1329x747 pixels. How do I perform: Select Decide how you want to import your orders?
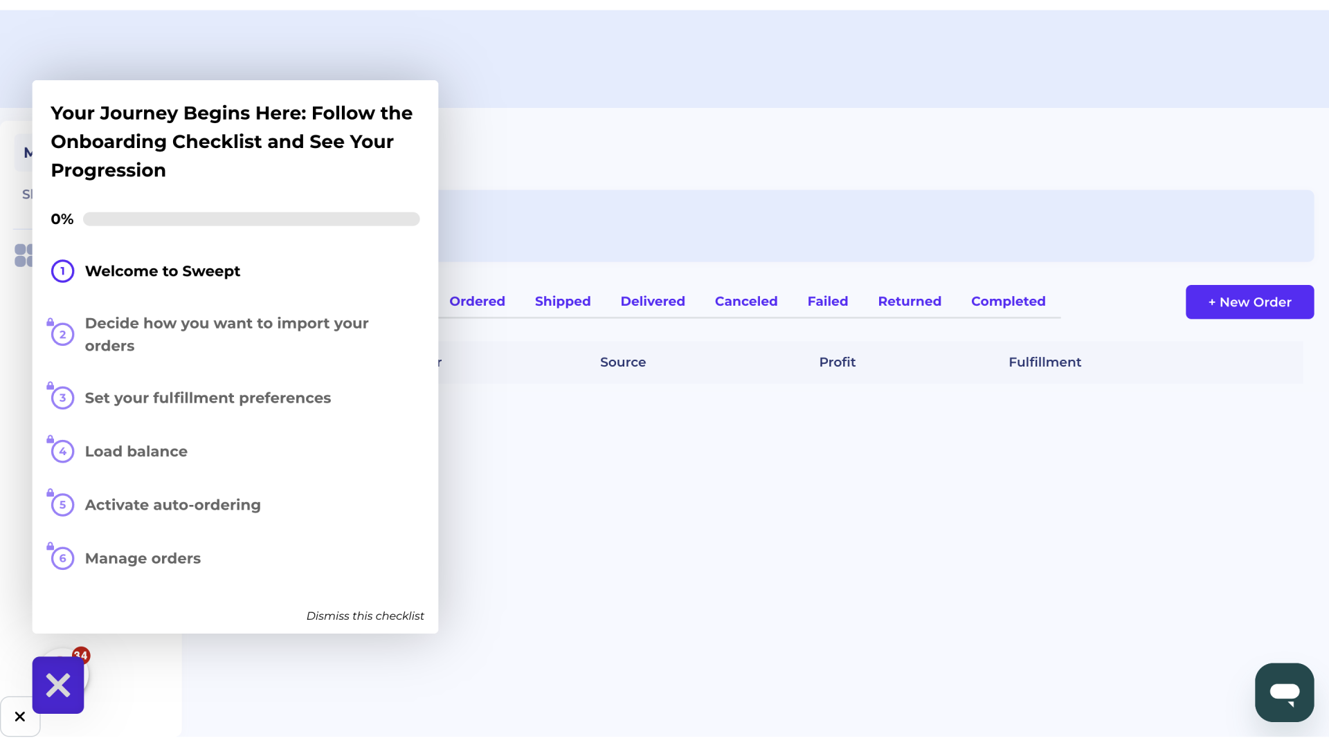(x=226, y=335)
